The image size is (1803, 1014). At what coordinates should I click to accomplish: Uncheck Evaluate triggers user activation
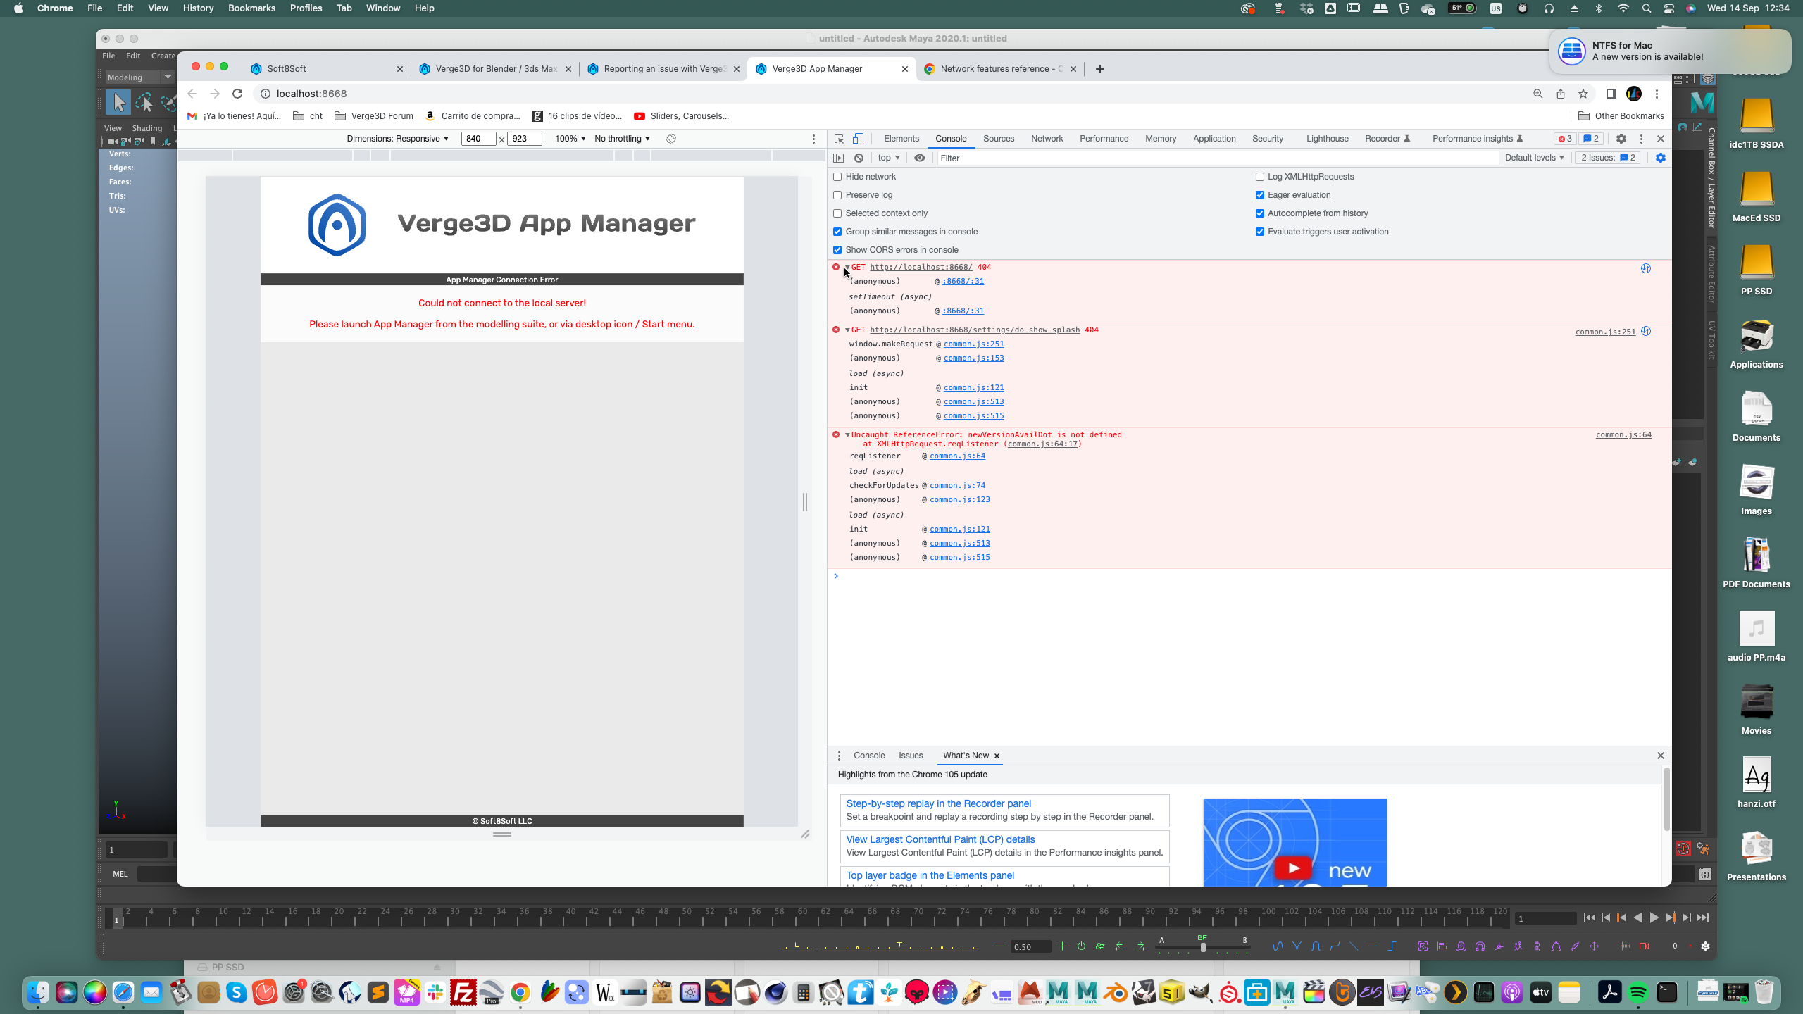pos(1260,232)
